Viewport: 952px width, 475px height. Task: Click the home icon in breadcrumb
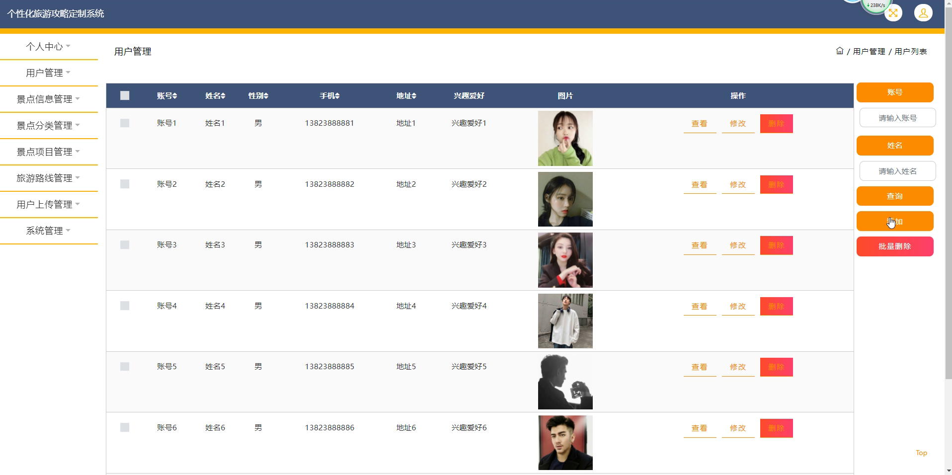(840, 51)
